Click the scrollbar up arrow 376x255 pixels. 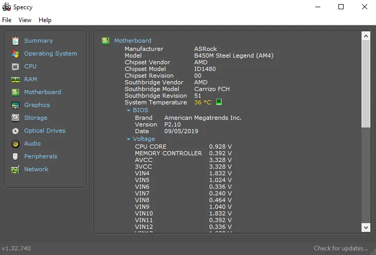point(366,36)
